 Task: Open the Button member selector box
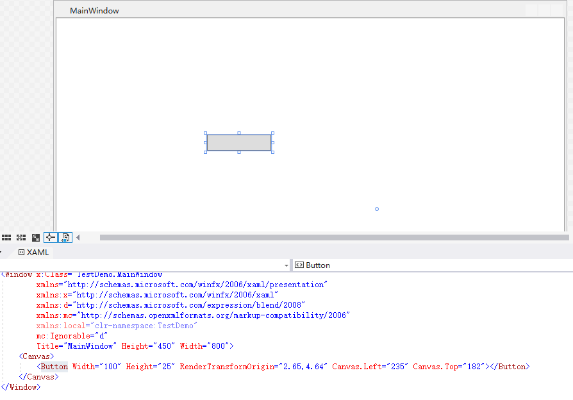click(432, 265)
